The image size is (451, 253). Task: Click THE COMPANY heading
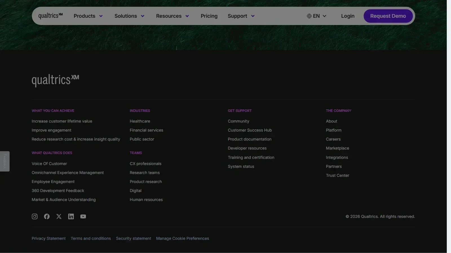point(339,111)
